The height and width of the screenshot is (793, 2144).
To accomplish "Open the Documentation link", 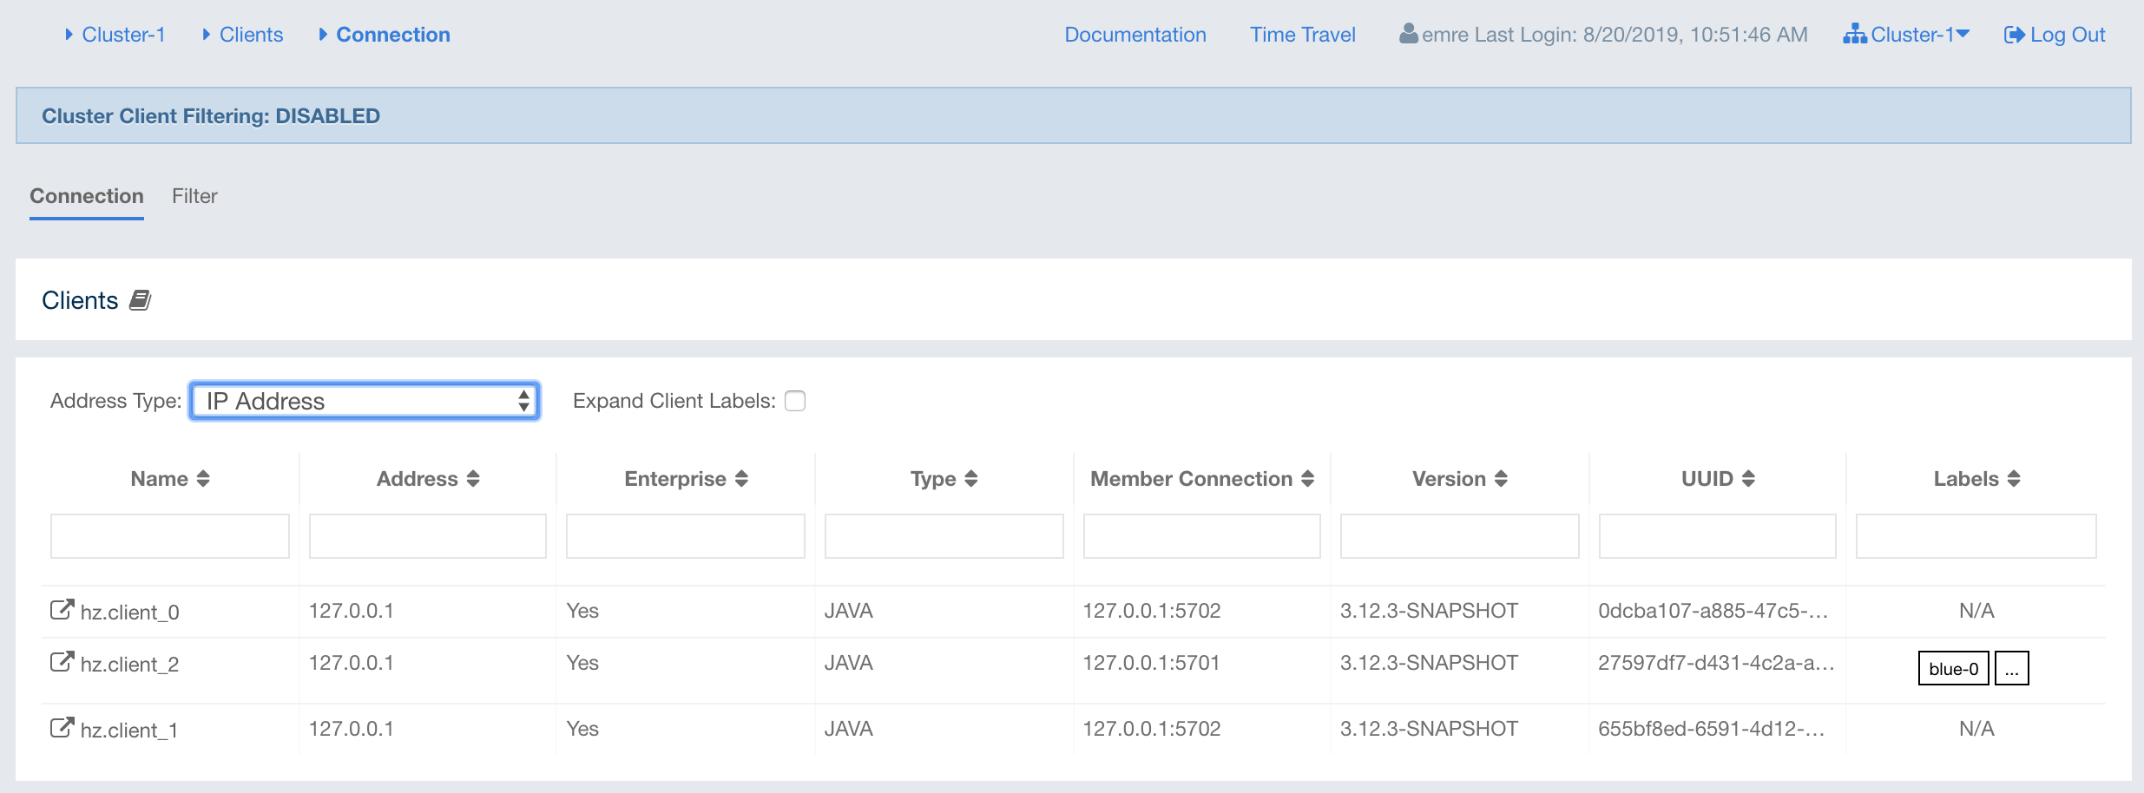I will coord(1135,35).
